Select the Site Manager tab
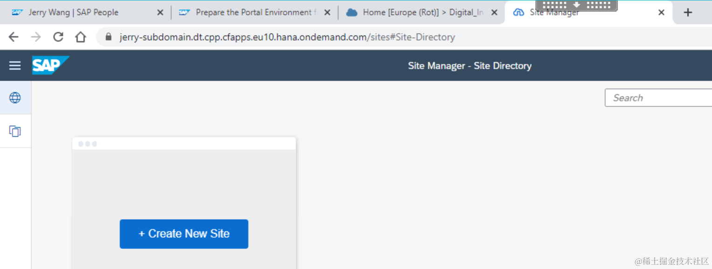This screenshot has height=269, width=712. point(588,13)
